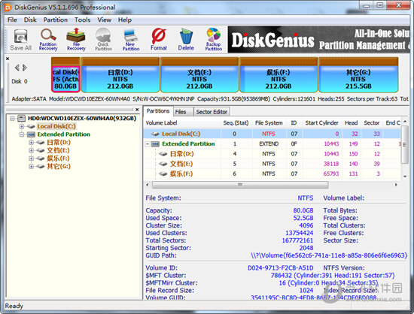This screenshot has height=314, width=414.
Task: Click the Seq.(Stat) column header
Action: click(236, 122)
